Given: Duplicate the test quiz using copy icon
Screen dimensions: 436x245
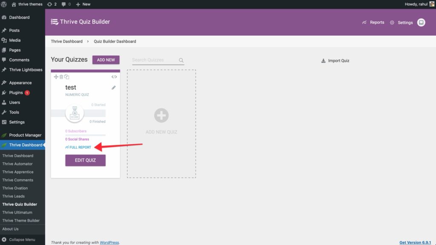Looking at the screenshot, I should click(x=67, y=77).
